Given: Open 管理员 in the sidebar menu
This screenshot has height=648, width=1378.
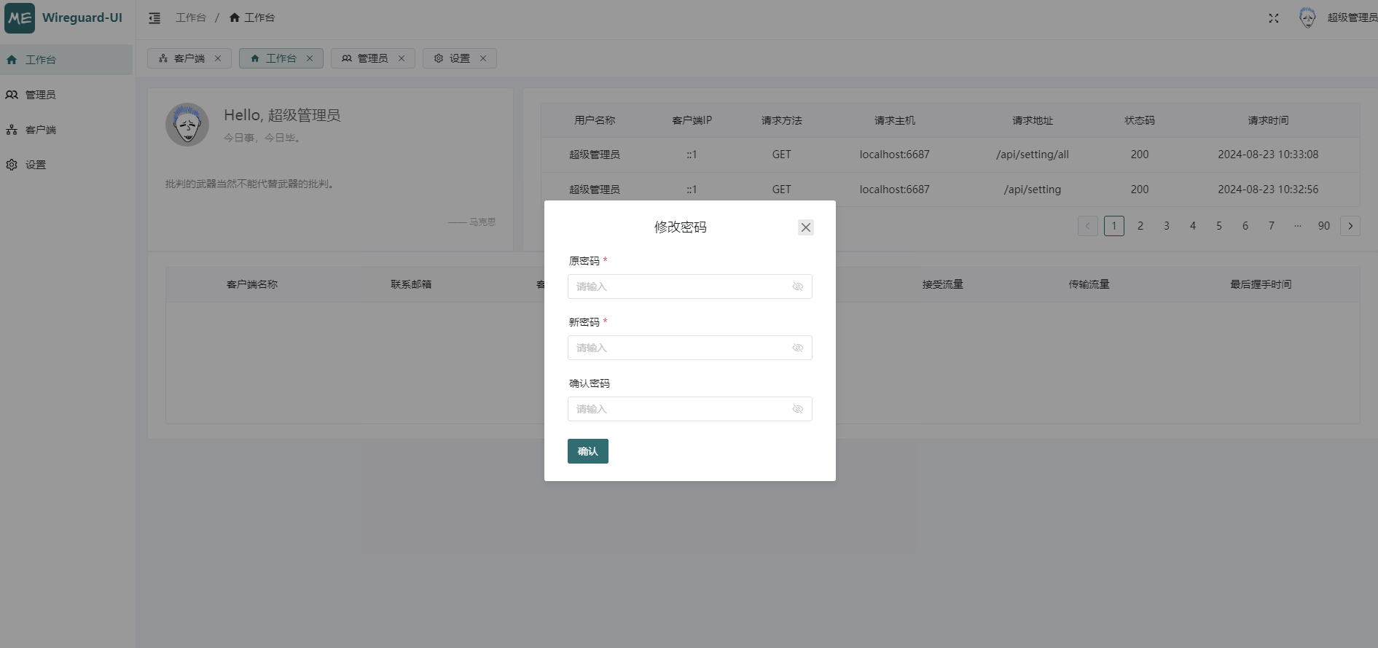Looking at the screenshot, I should 41,95.
